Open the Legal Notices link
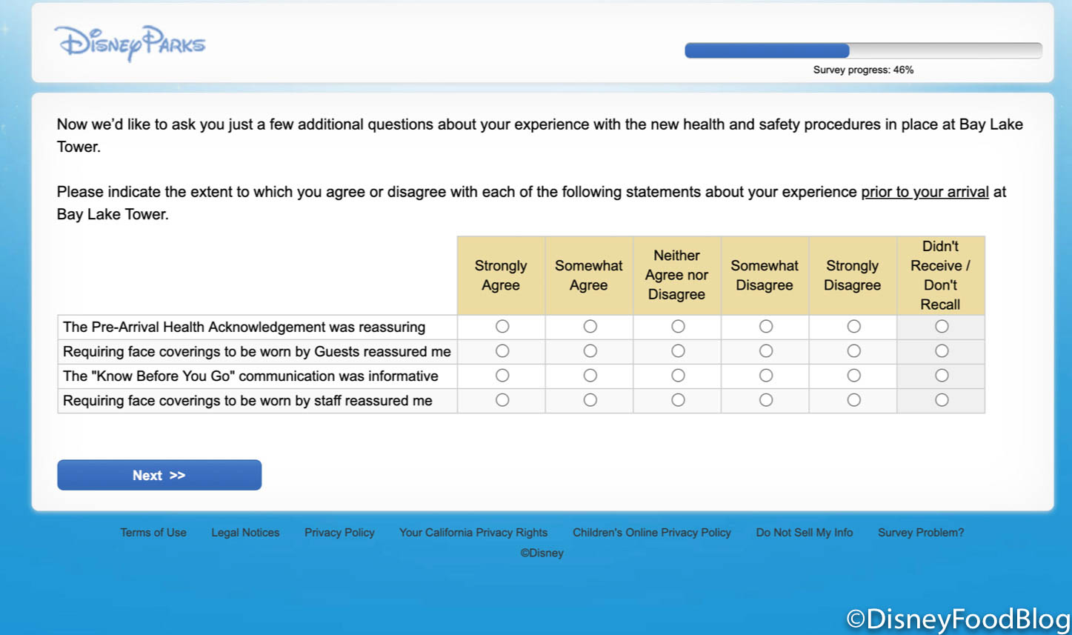Viewport: 1072px width, 635px height. pos(245,533)
